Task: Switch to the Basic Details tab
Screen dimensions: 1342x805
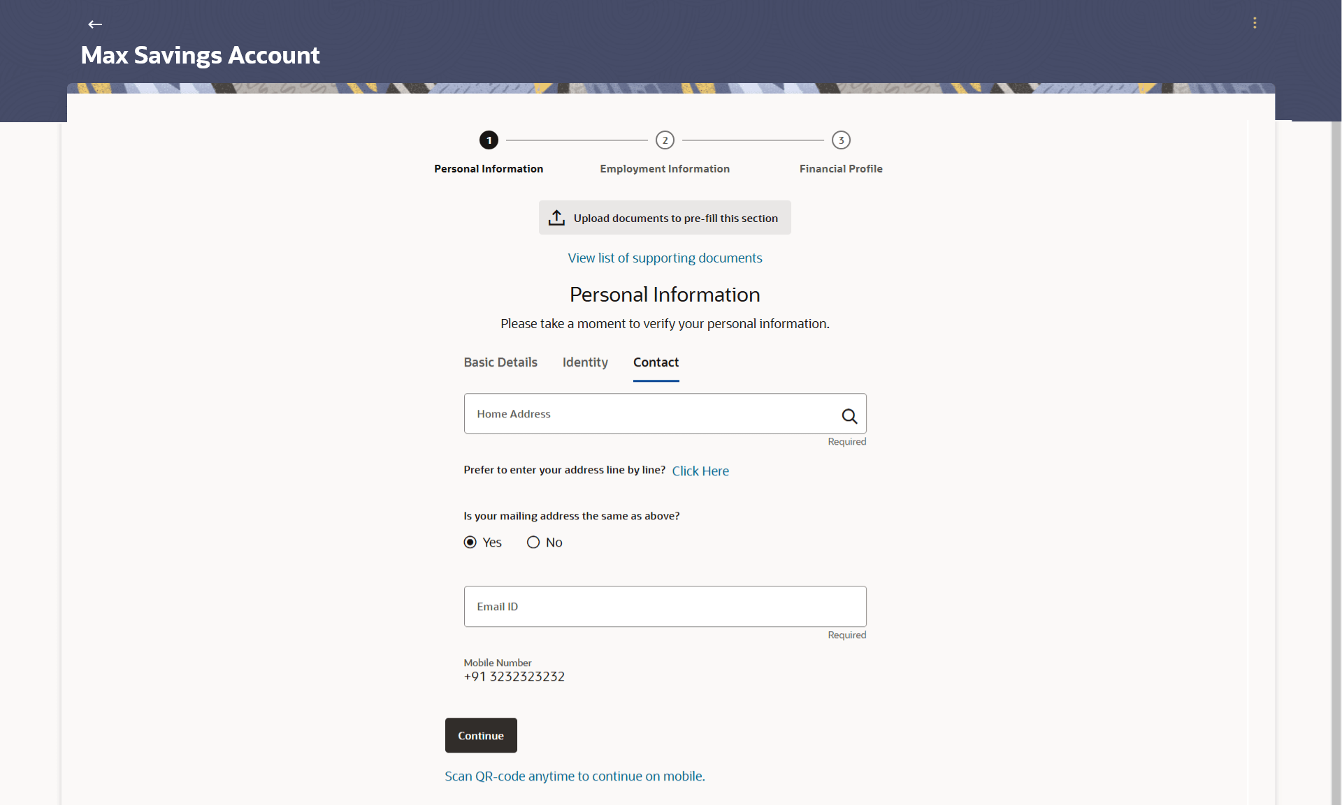Action: 500,362
